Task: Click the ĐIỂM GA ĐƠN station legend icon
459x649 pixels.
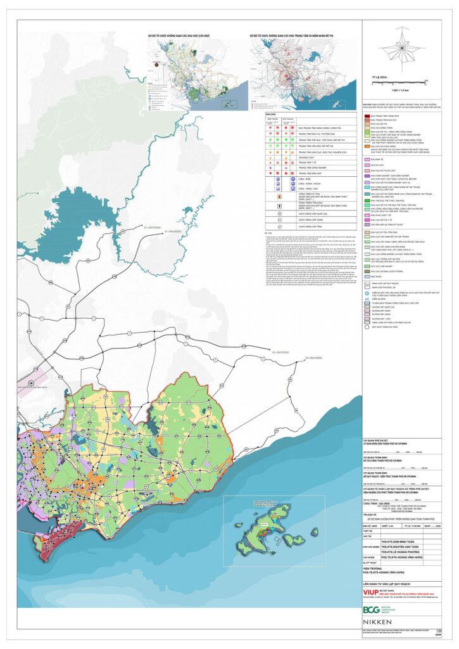Action: click(x=367, y=299)
